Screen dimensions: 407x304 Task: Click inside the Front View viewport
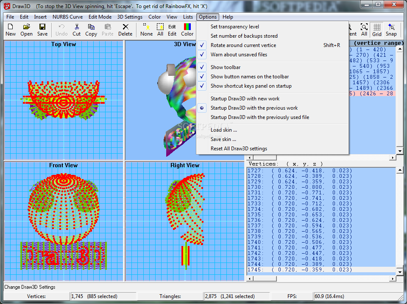(64, 221)
